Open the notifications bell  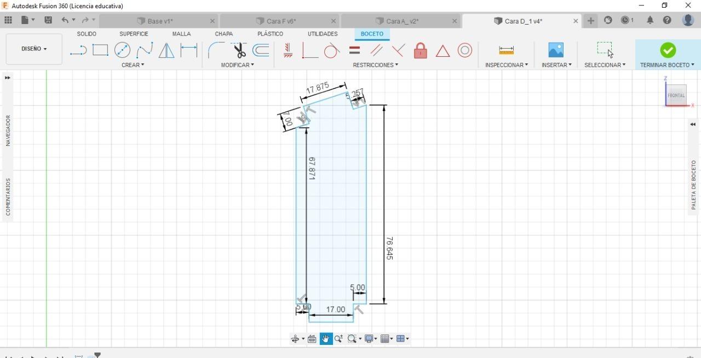click(x=650, y=20)
